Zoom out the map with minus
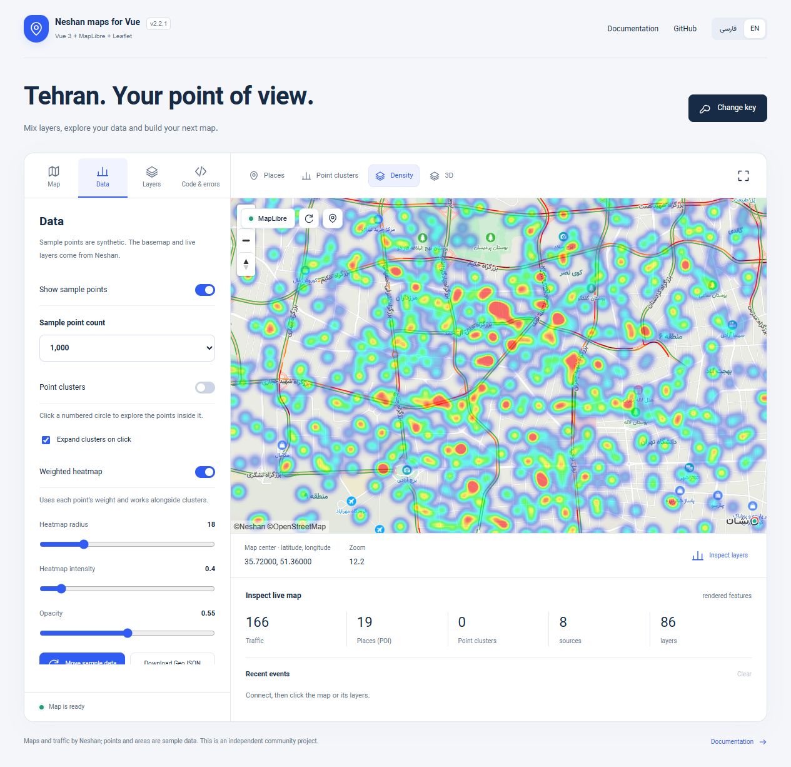The width and height of the screenshot is (791, 767). pos(246,240)
